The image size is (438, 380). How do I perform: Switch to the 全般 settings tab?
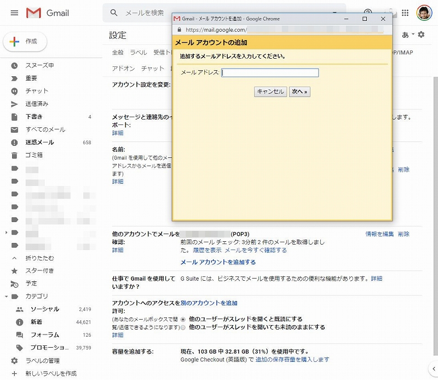click(118, 53)
